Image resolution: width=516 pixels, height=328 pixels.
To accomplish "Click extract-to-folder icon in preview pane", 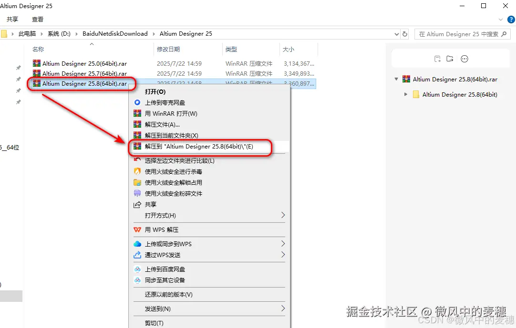I will [450, 59].
